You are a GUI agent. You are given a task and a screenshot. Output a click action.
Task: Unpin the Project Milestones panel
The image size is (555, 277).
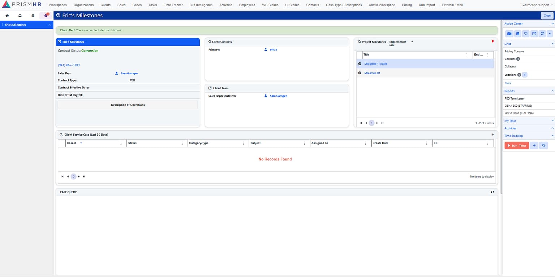(493, 41)
